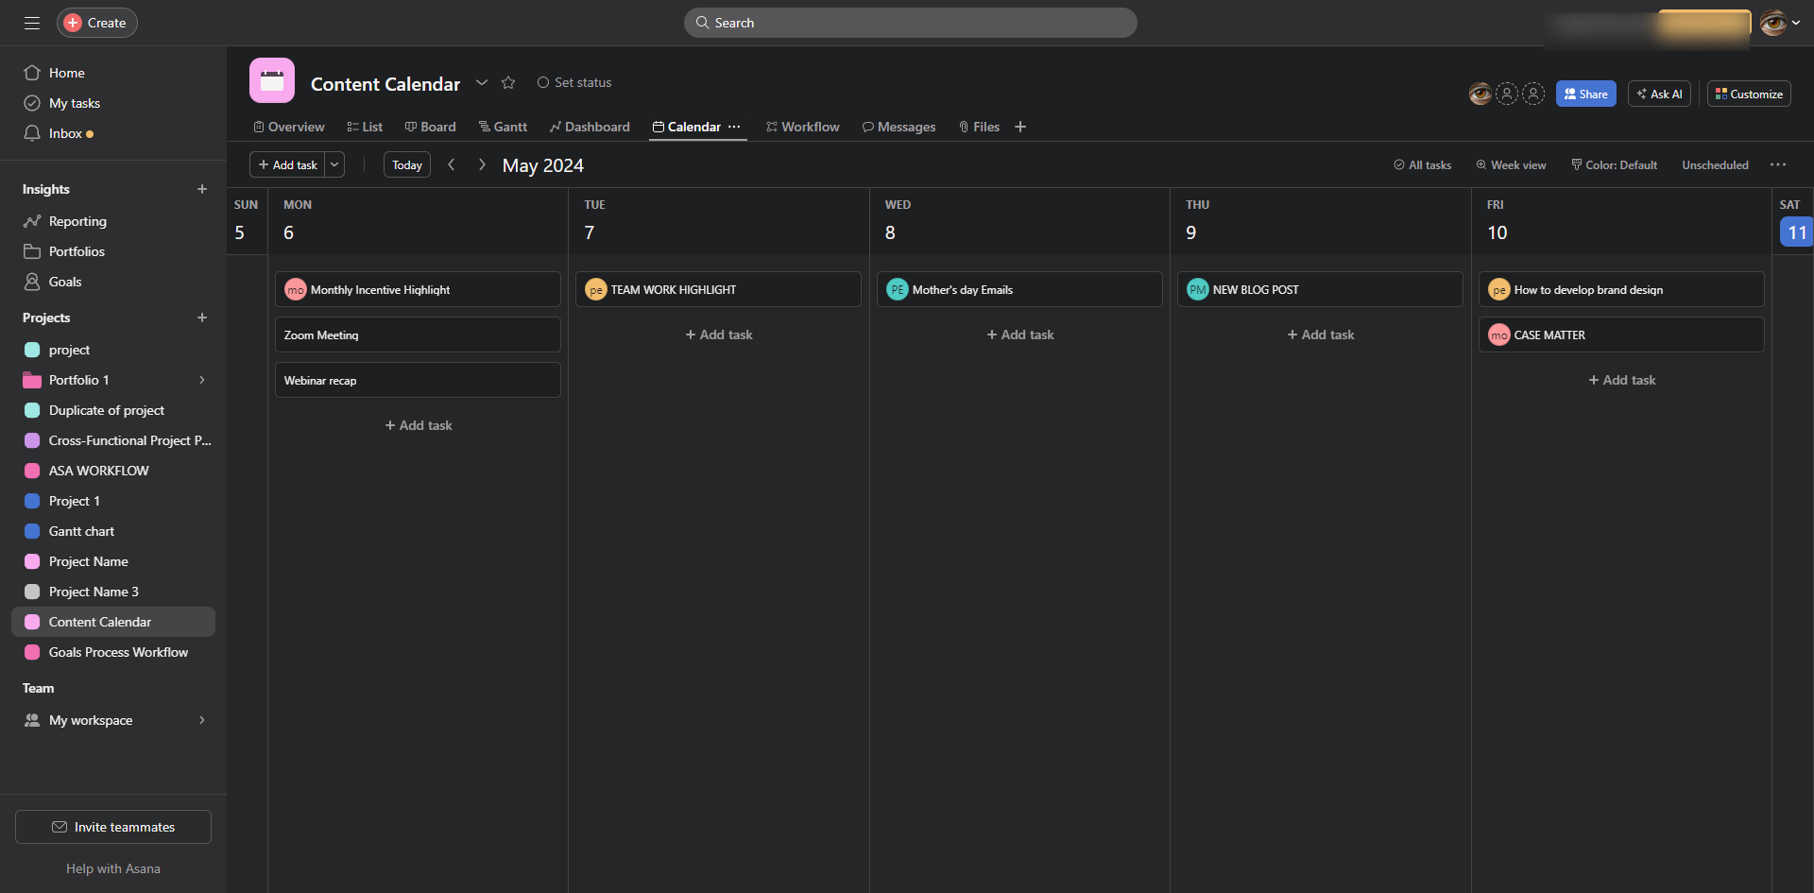Click the Inbox bell in sidebar
The width and height of the screenshot is (1814, 893).
[x=32, y=133]
